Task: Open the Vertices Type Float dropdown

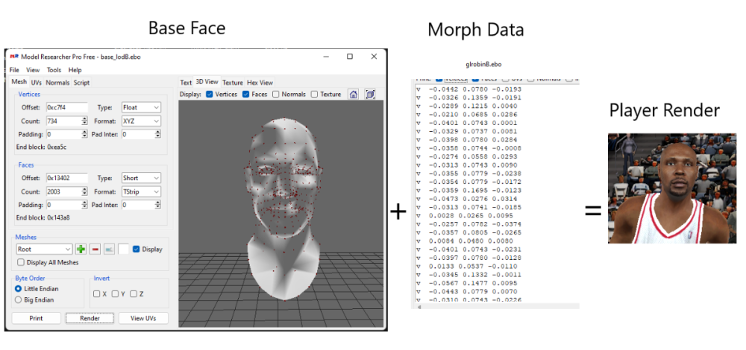Action: point(141,107)
